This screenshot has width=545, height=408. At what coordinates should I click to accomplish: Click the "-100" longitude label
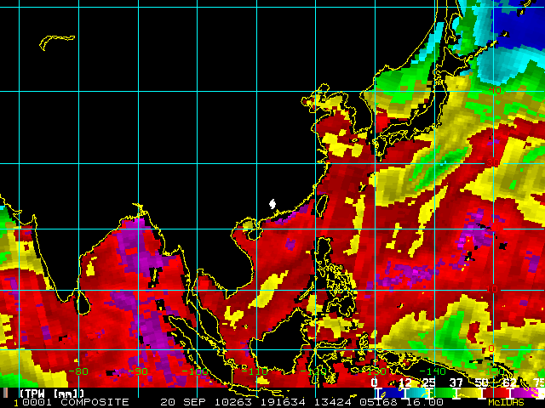[195, 371]
